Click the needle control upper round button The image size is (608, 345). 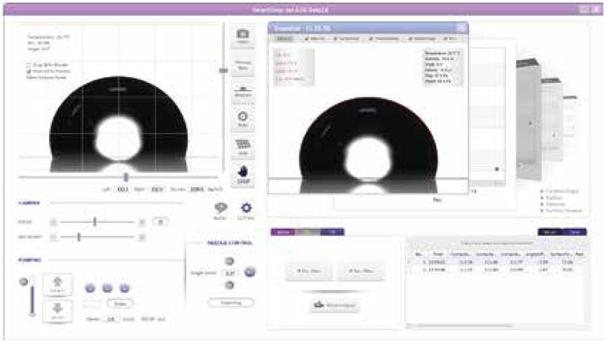coord(230,261)
